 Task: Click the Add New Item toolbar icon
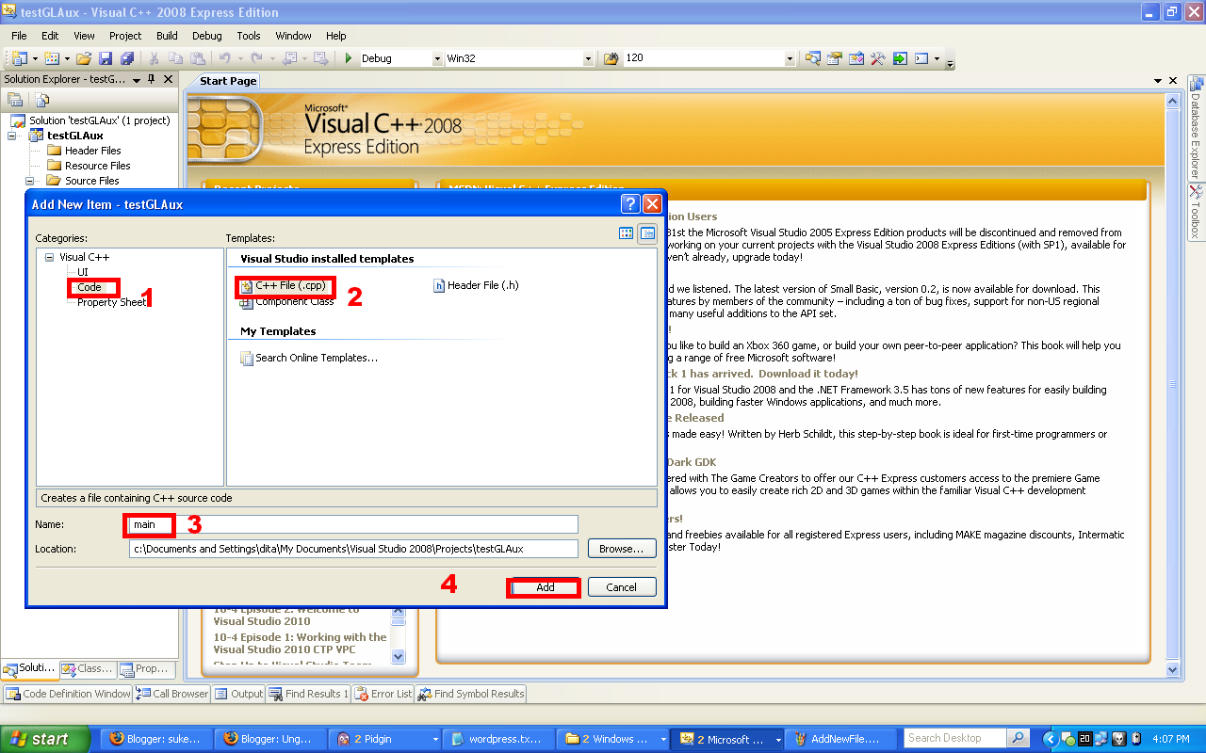50,58
